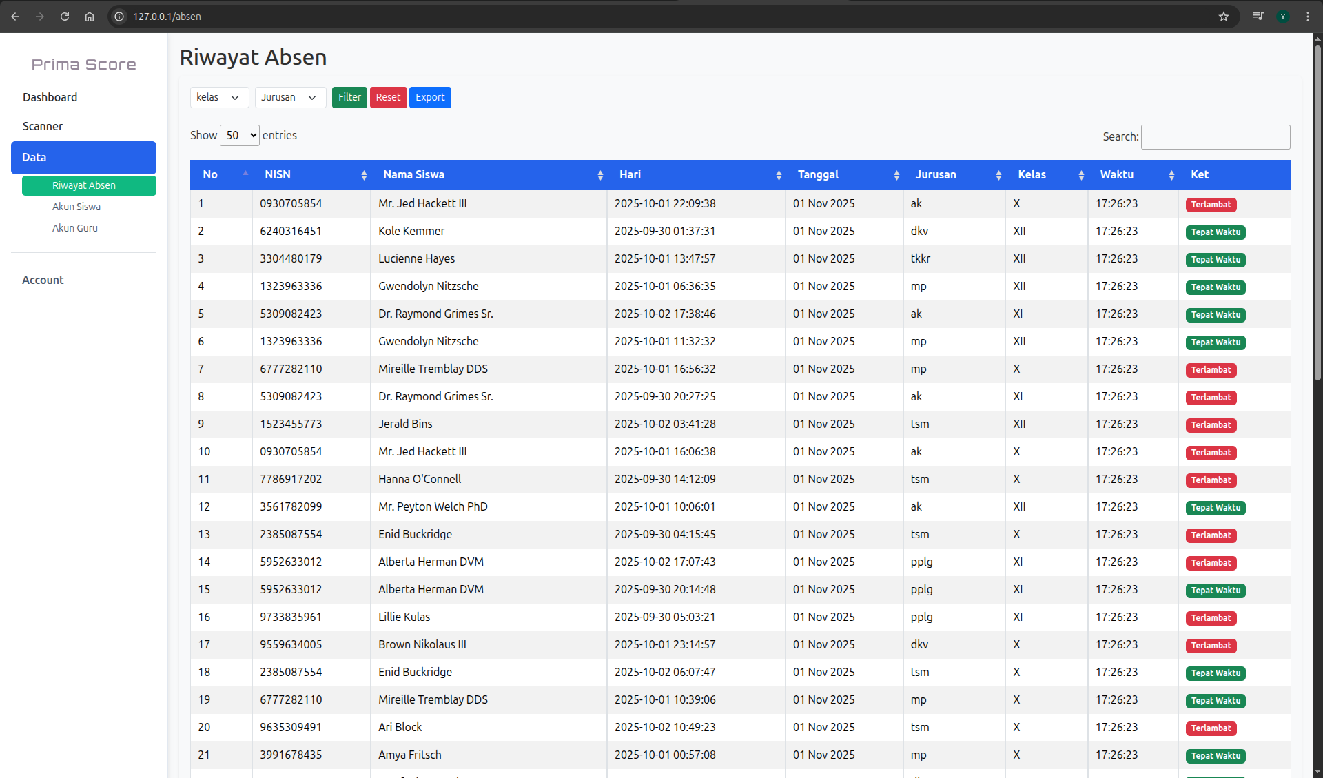1323x778 pixels.
Task: Click the page vertical scrollbar
Action: pyautogui.click(x=1317, y=214)
